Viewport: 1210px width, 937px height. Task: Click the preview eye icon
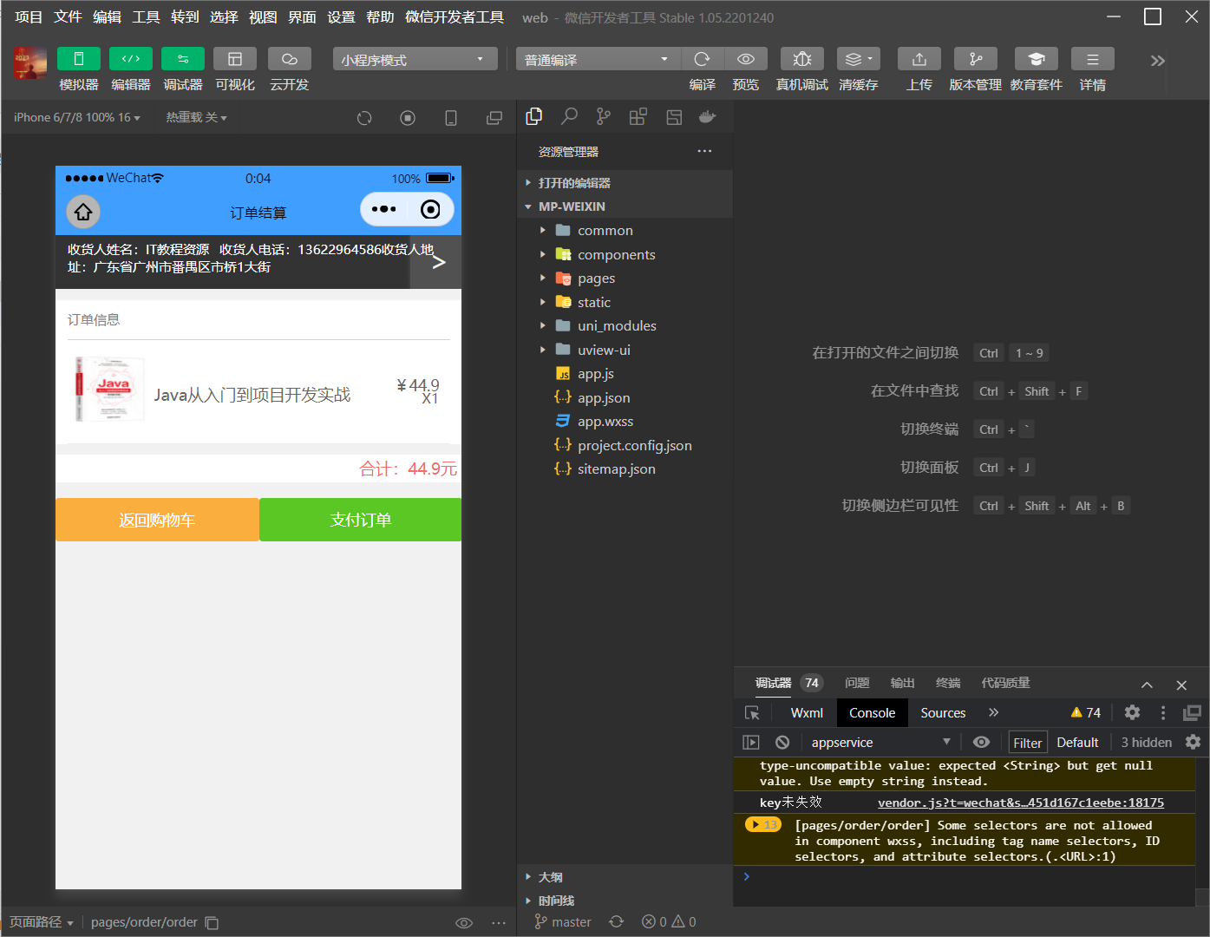tap(746, 59)
